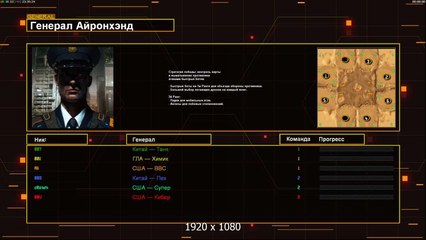Click progress bar for Китай — Танк row
The height and width of the screenshot is (240, 426).
[x=356, y=149]
